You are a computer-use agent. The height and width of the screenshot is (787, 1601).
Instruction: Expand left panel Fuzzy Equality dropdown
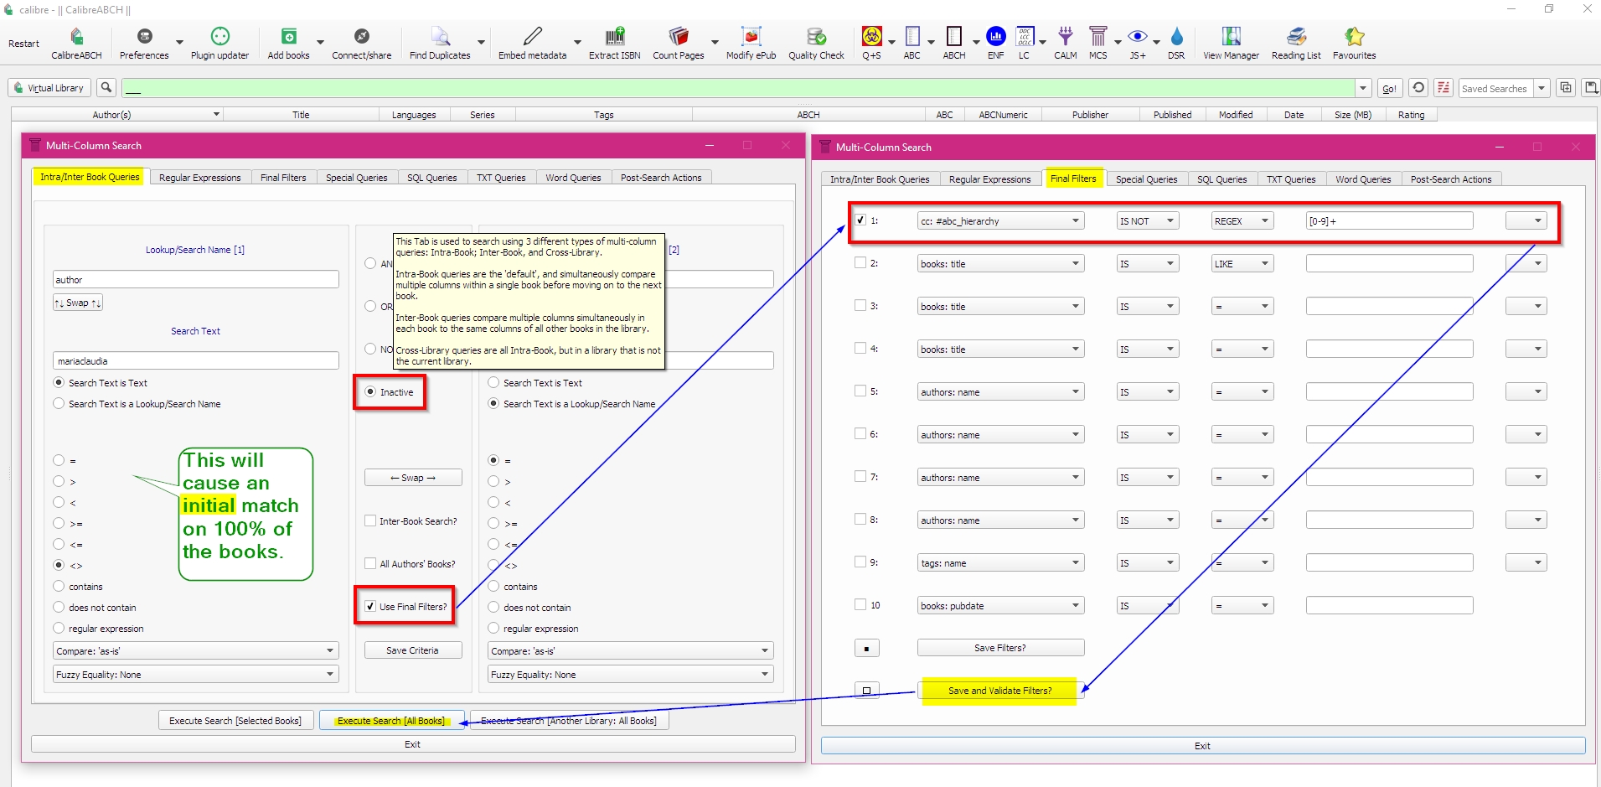[196, 674]
